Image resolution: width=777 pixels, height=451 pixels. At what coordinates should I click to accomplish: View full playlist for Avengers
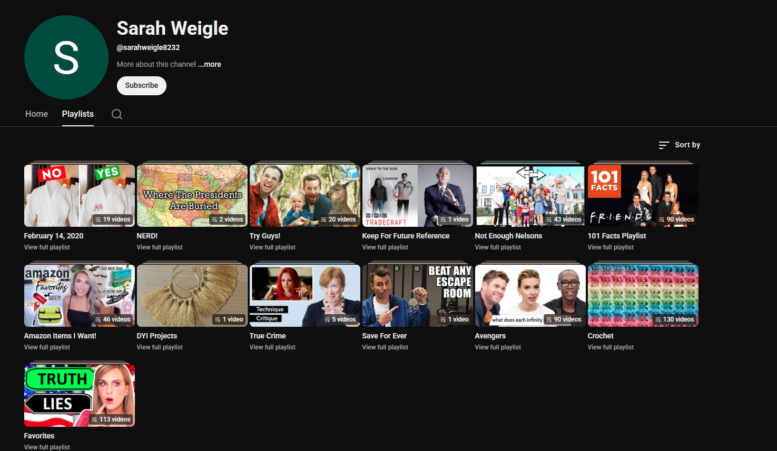pyautogui.click(x=498, y=347)
